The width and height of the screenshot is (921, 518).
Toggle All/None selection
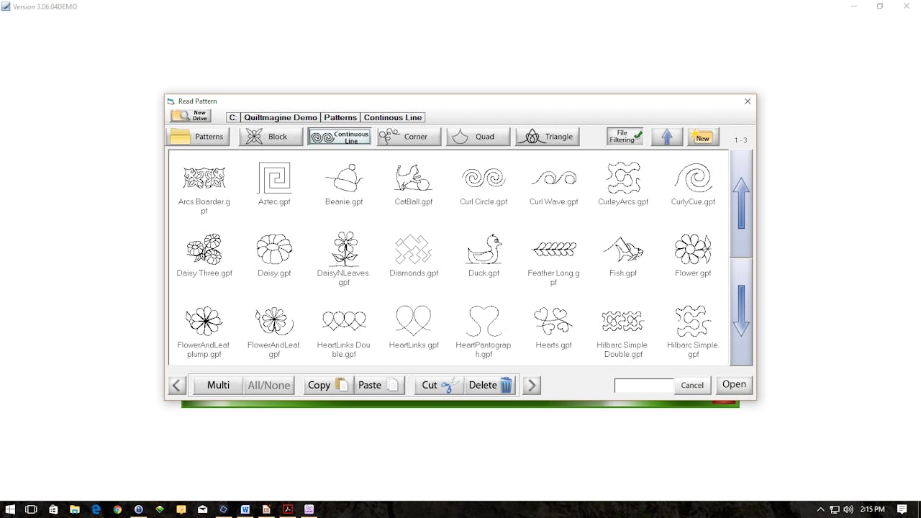pyautogui.click(x=268, y=385)
